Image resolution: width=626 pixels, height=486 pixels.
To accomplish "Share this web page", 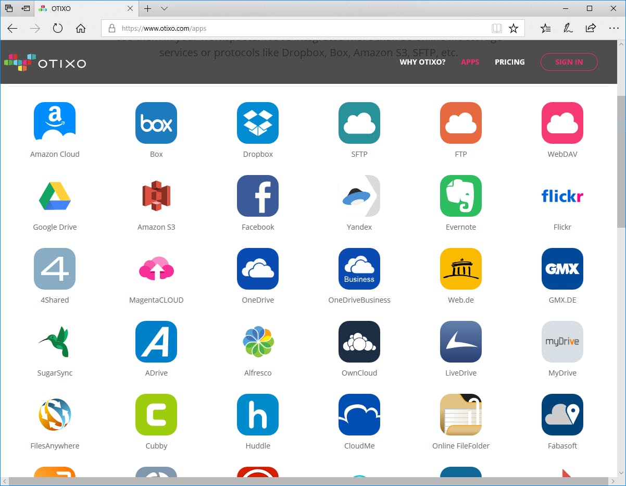I will [x=591, y=29].
